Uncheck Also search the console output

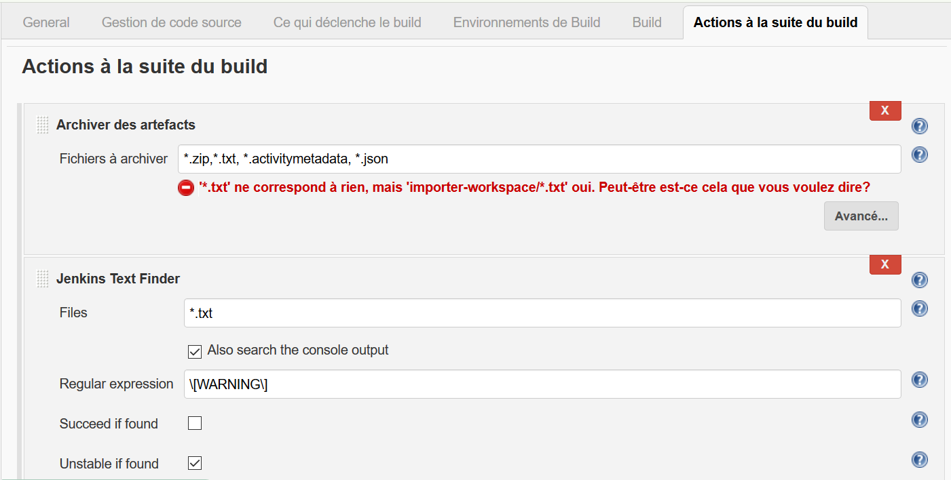tap(195, 351)
